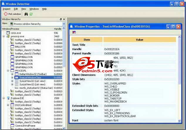The height and width of the screenshot is (130, 186).
Task: Open the Windows menu
Action: point(34,9)
